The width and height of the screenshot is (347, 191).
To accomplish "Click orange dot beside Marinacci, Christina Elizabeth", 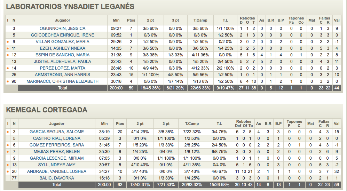I will pyautogui.click(x=8, y=81).
